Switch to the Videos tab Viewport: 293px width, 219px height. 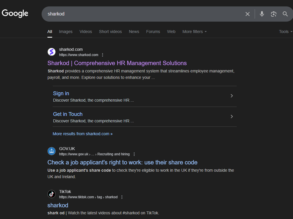click(86, 32)
